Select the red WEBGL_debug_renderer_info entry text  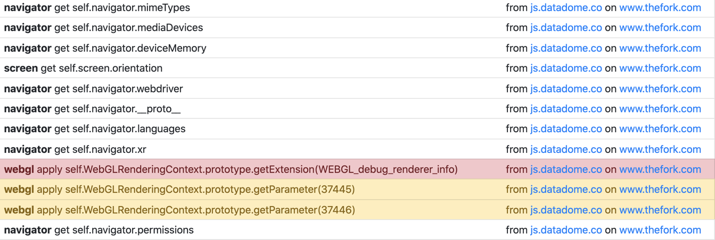tap(231, 170)
